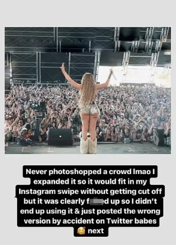Click the microphone in performer's raised hand
The width and height of the screenshot is (176, 245).
[x=114, y=75]
